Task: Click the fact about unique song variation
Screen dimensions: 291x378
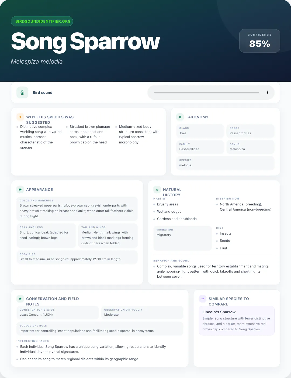Action: [x=93, y=349]
